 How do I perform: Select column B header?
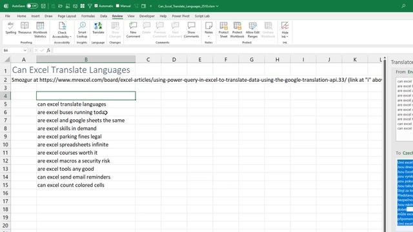click(x=86, y=59)
